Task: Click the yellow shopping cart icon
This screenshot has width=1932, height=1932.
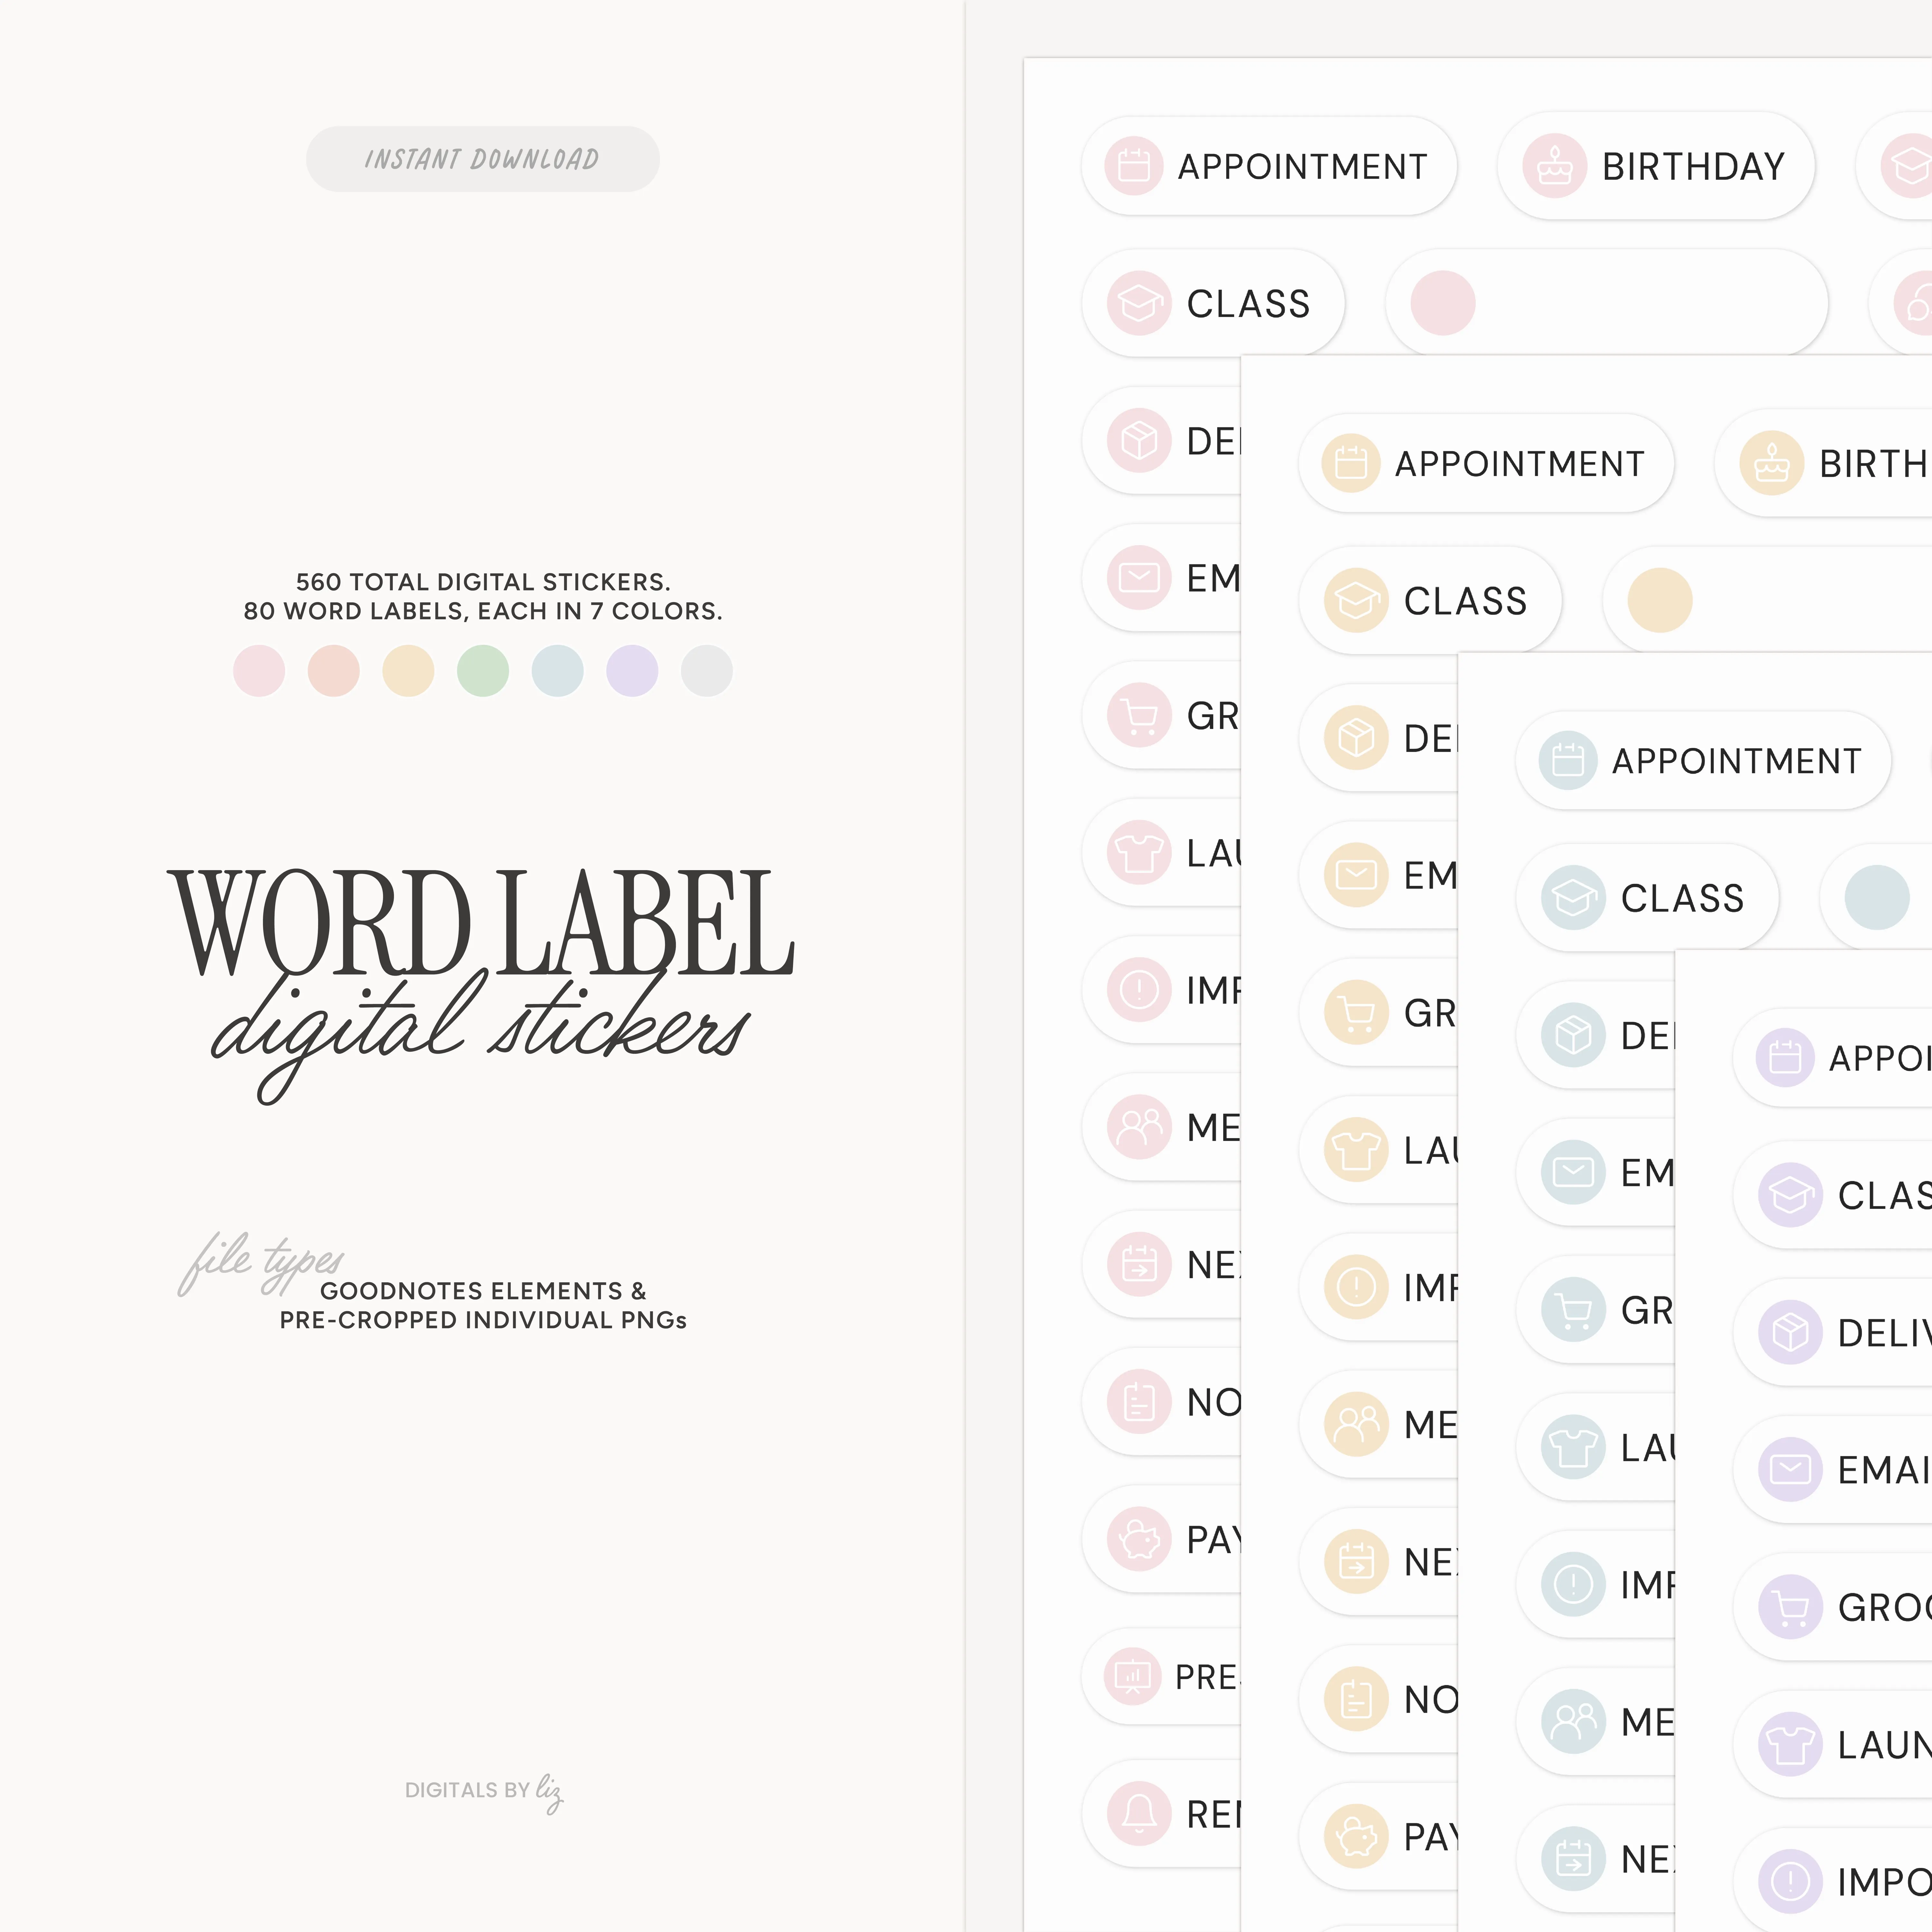Action: pos(1356,1012)
